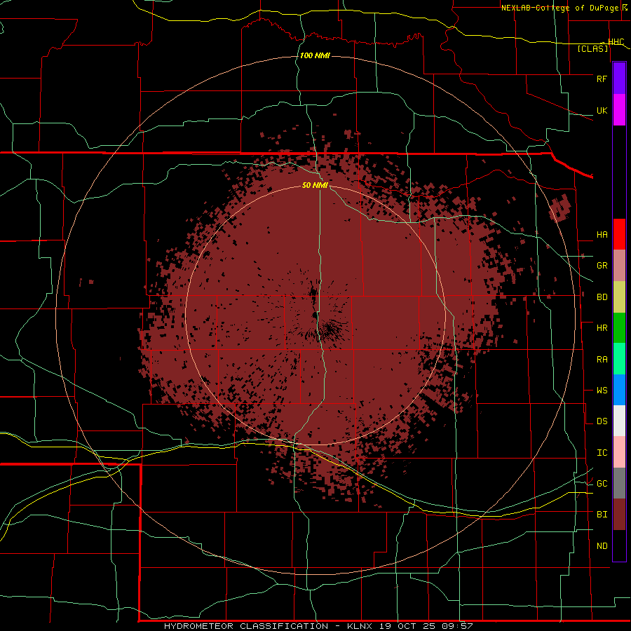The width and height of the screenshot is (631, 631).
Task: Click the DS legend label
Action: [602, 421]
